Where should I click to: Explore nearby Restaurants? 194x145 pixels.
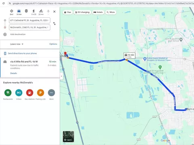point(8,93)
